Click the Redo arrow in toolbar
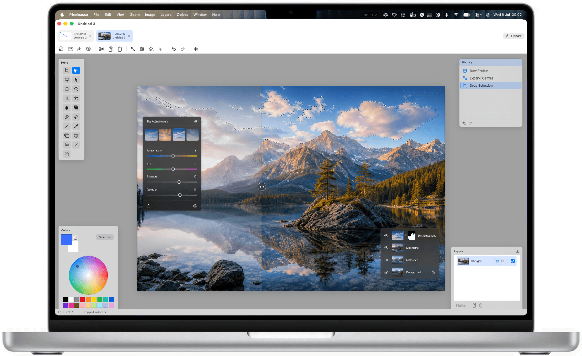Screen dimensions: 582x356 [x=183, y=49]
